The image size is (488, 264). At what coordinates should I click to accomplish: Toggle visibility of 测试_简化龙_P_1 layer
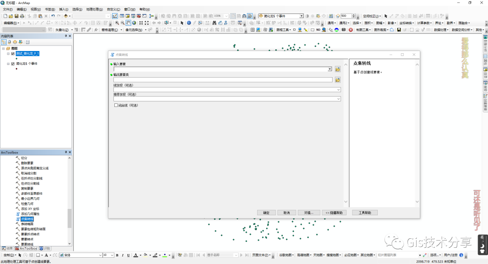tap(13, 53)
